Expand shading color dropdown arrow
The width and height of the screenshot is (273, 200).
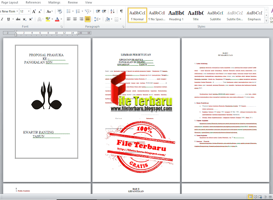(111, 19)
